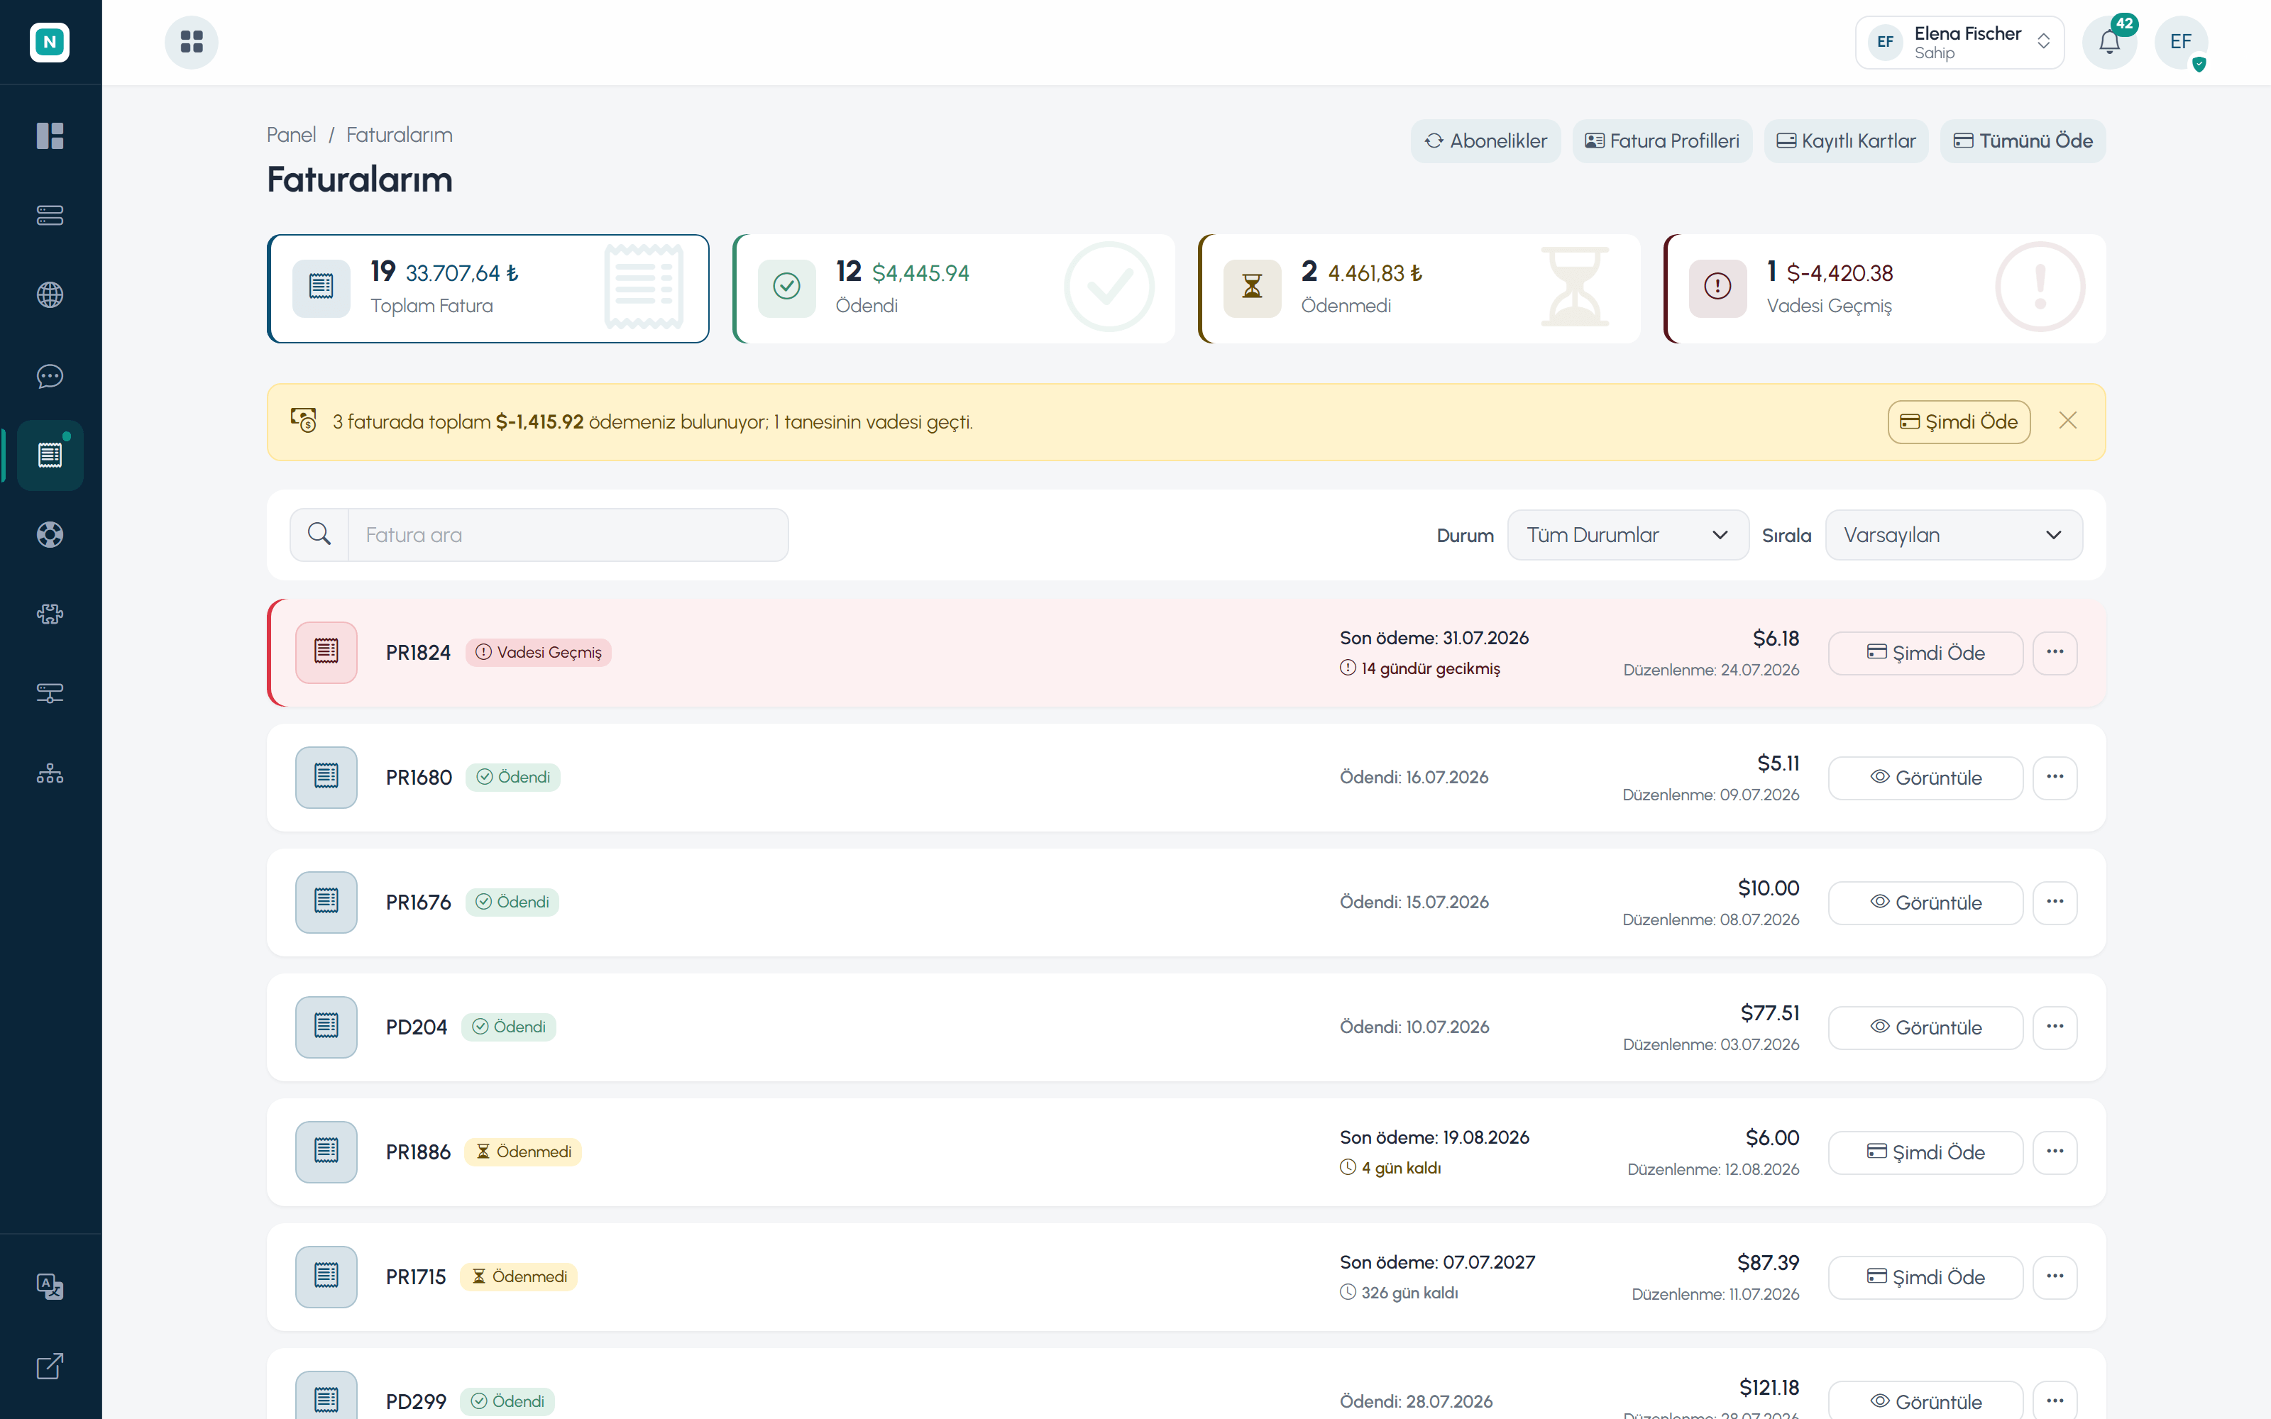Screen dimensions: 2271x1419
Task: View invoice PR1676 with Görüntüle
Action: tap(1925, 902)
